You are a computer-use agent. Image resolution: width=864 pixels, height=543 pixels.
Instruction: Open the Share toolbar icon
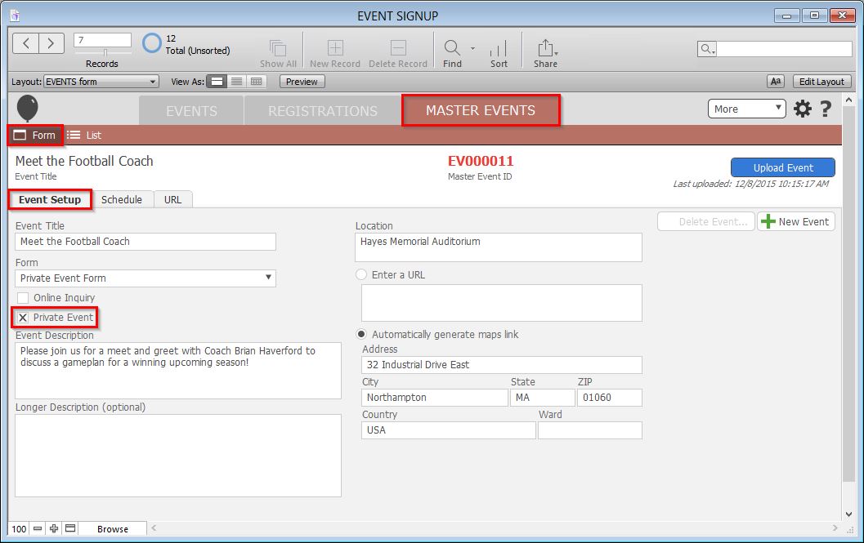[x=545, y=47]
